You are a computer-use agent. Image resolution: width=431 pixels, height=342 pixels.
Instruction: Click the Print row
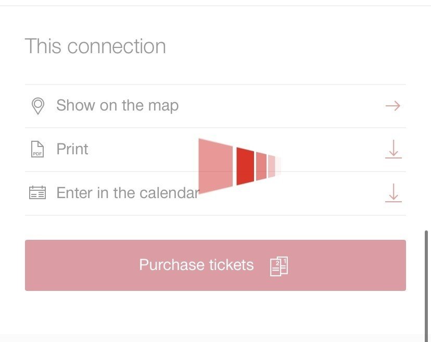click(215, 150)
